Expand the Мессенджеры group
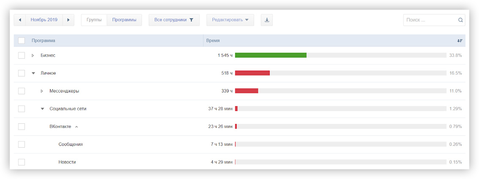Image resolution: width=479 pixels, height=179 pixels. point(42,91)
